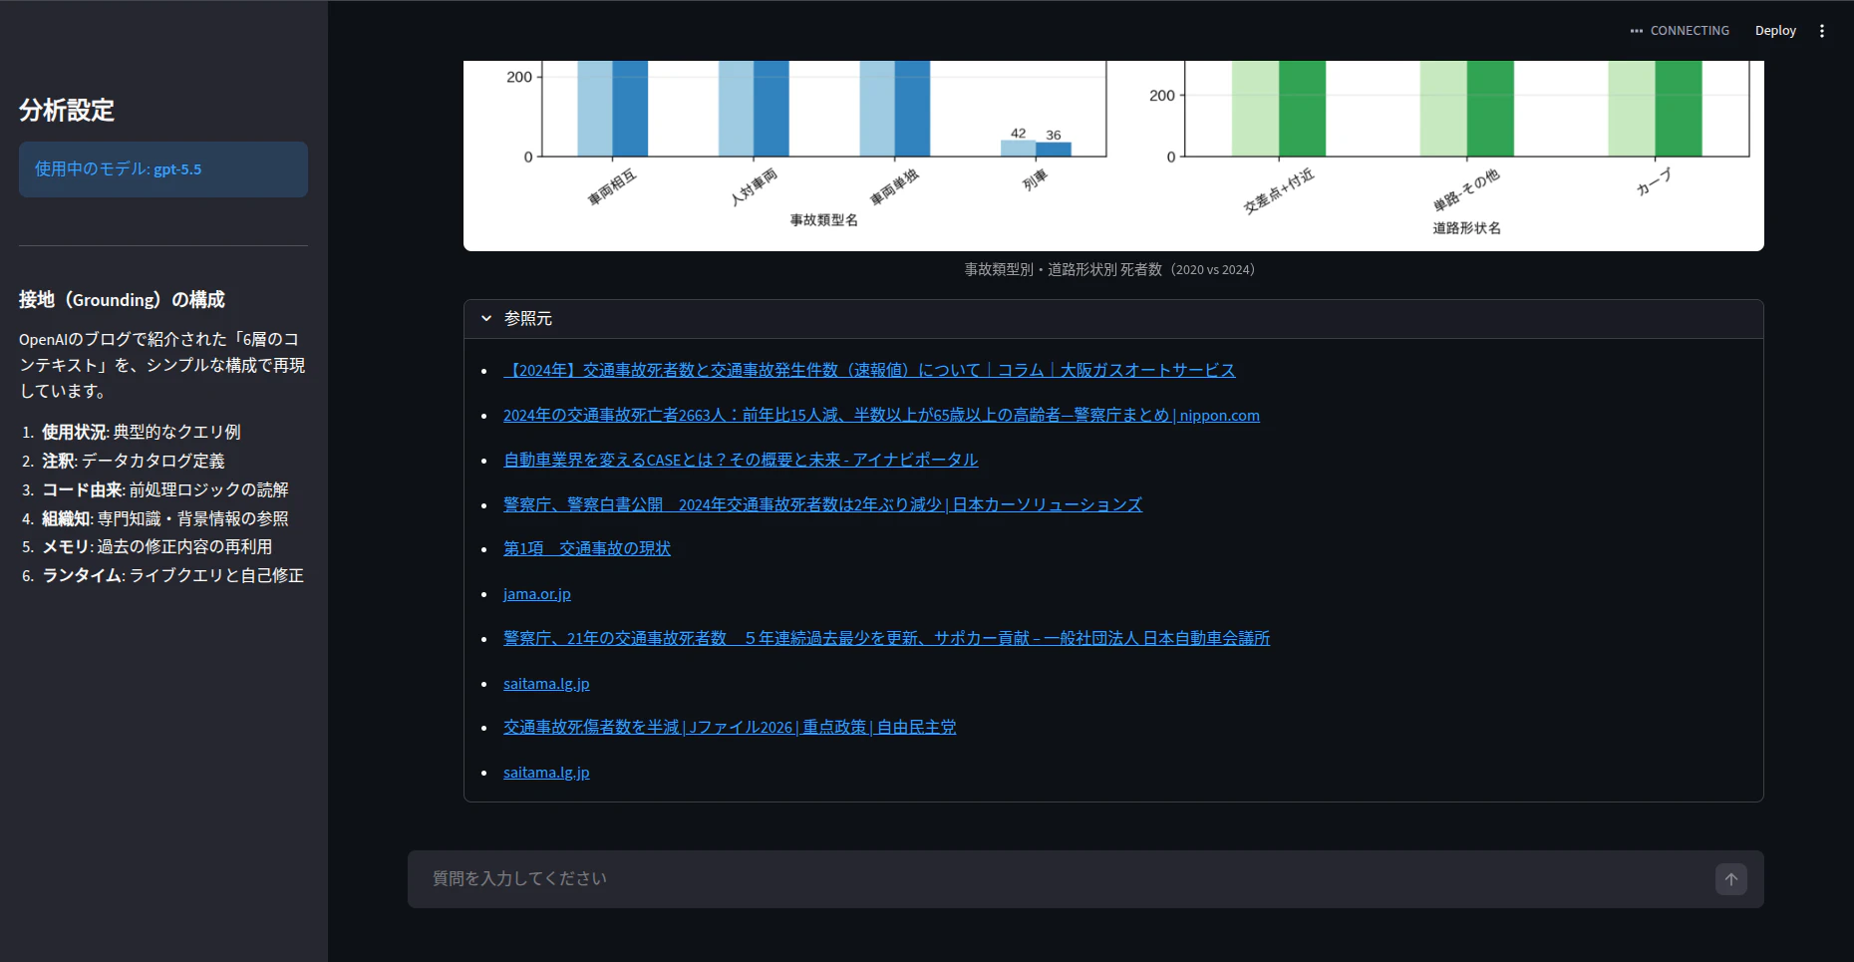Click the CONNECTING status indicator

coord(1680,31)
